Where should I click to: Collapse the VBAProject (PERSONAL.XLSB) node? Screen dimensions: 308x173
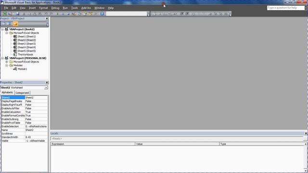pyautogui.click(x=2, y=58)
